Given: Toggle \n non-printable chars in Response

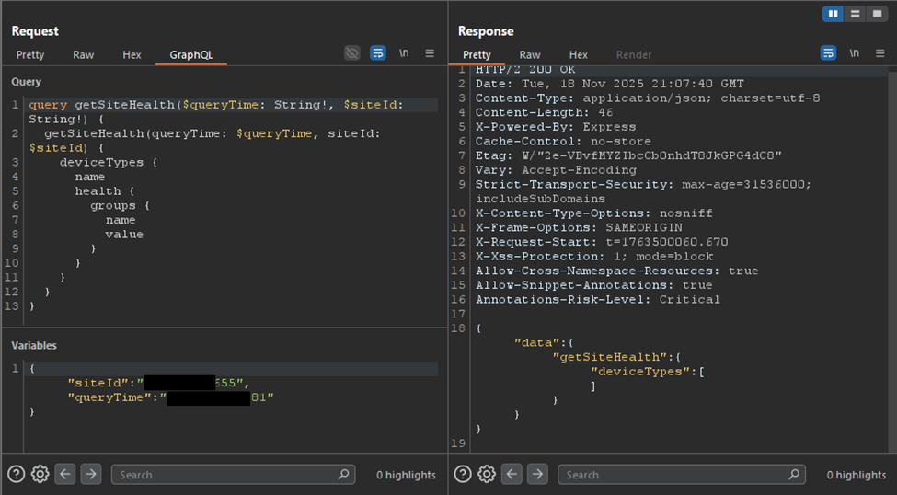Looking at the screenshot, I should pos(854,53).
